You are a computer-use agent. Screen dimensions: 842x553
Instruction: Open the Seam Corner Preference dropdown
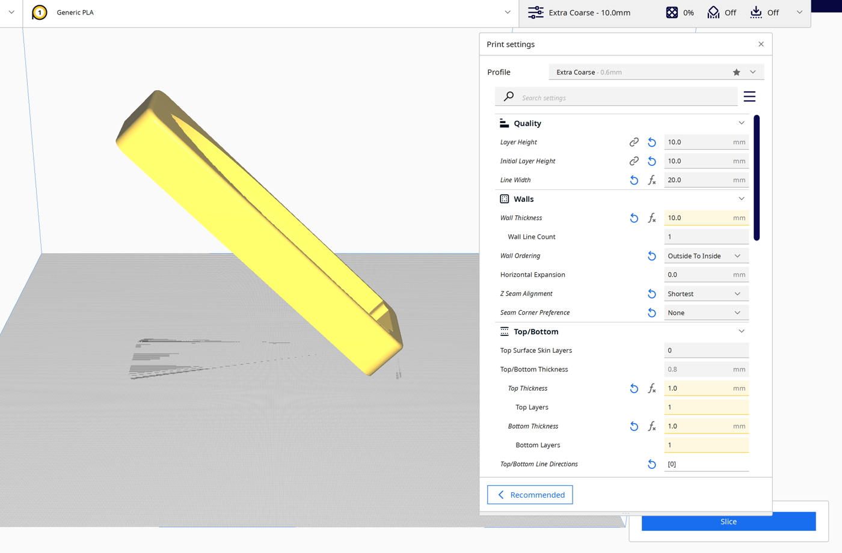tap(706, 312)
